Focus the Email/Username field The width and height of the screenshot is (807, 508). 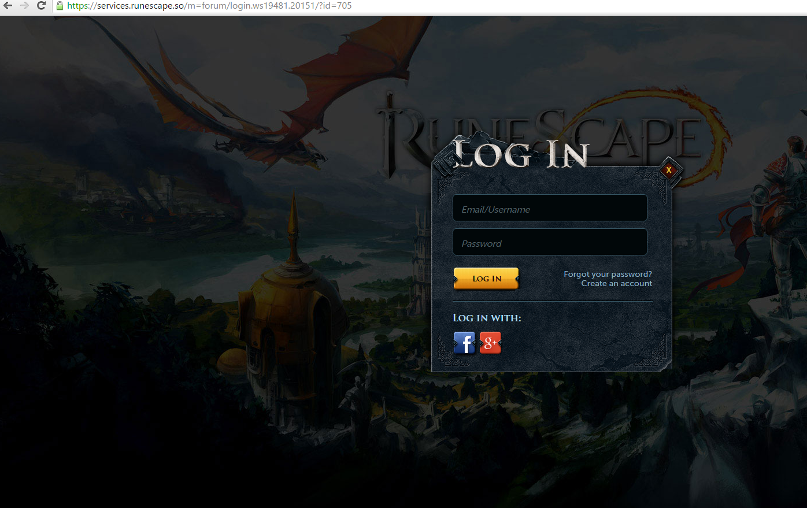click(x=550, y=208)
